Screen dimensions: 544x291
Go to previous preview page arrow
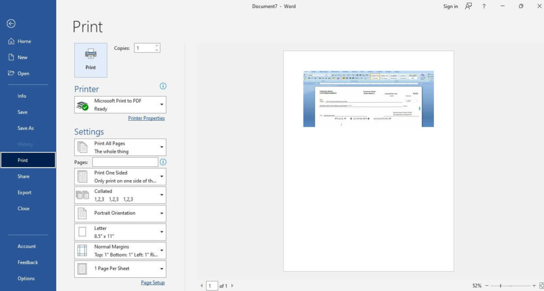click(x=201, y=286)
